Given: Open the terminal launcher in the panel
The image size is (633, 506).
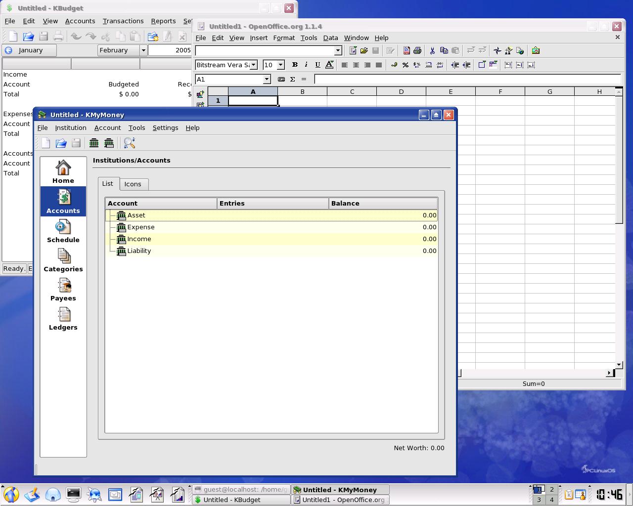Looking at the screenshot, I should [x=74, y=494].
